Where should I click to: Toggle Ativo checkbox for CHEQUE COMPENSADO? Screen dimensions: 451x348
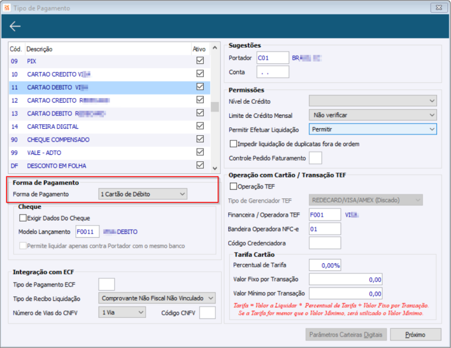pyautogui.click(x=200, y=139)
